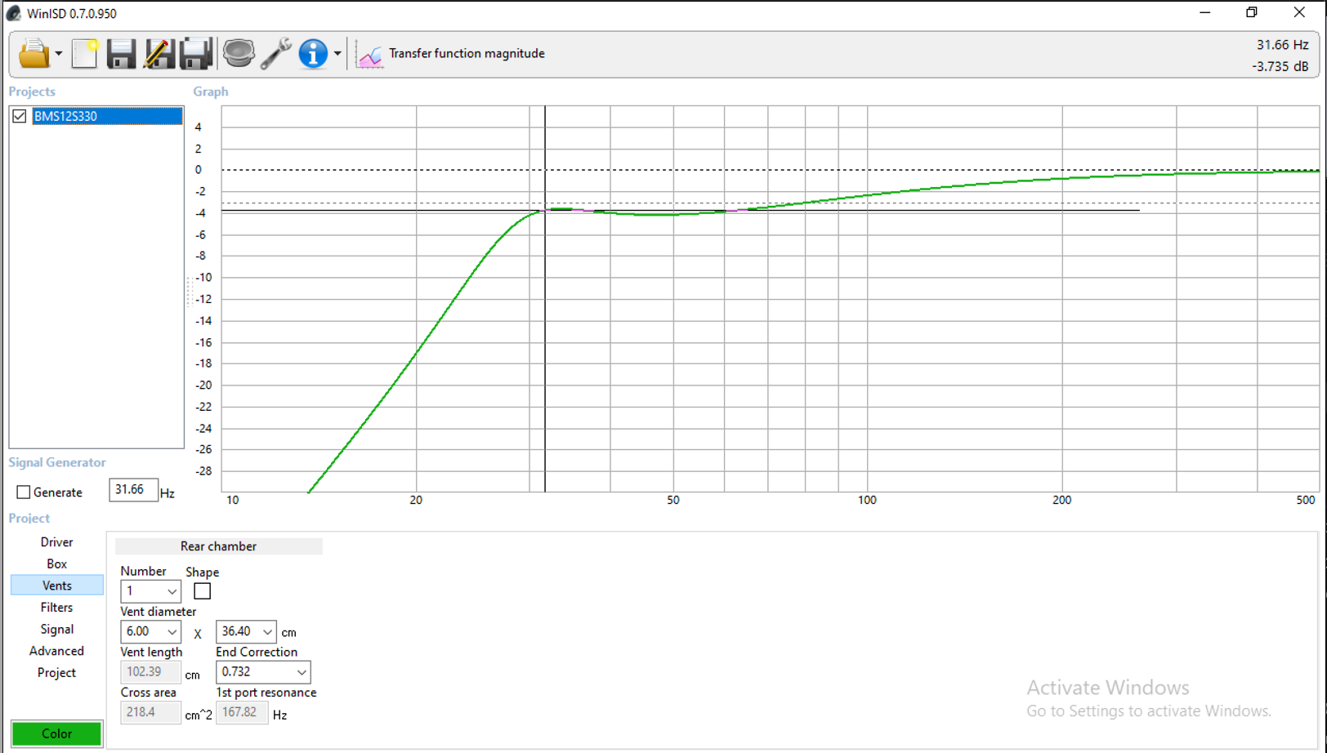Click the WinSD app icon in title bar
The width and height of the screenshot is (1327, 753).
click(x=14, y=13)
